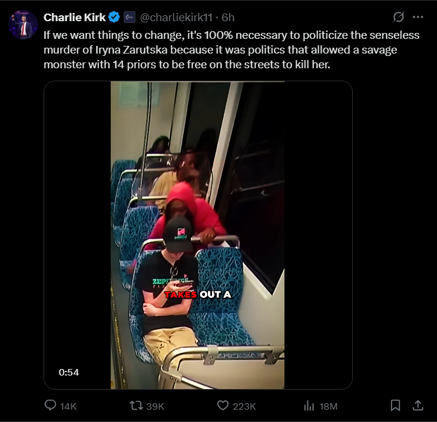Click the 14K replies count

click(x=68, y=406)
